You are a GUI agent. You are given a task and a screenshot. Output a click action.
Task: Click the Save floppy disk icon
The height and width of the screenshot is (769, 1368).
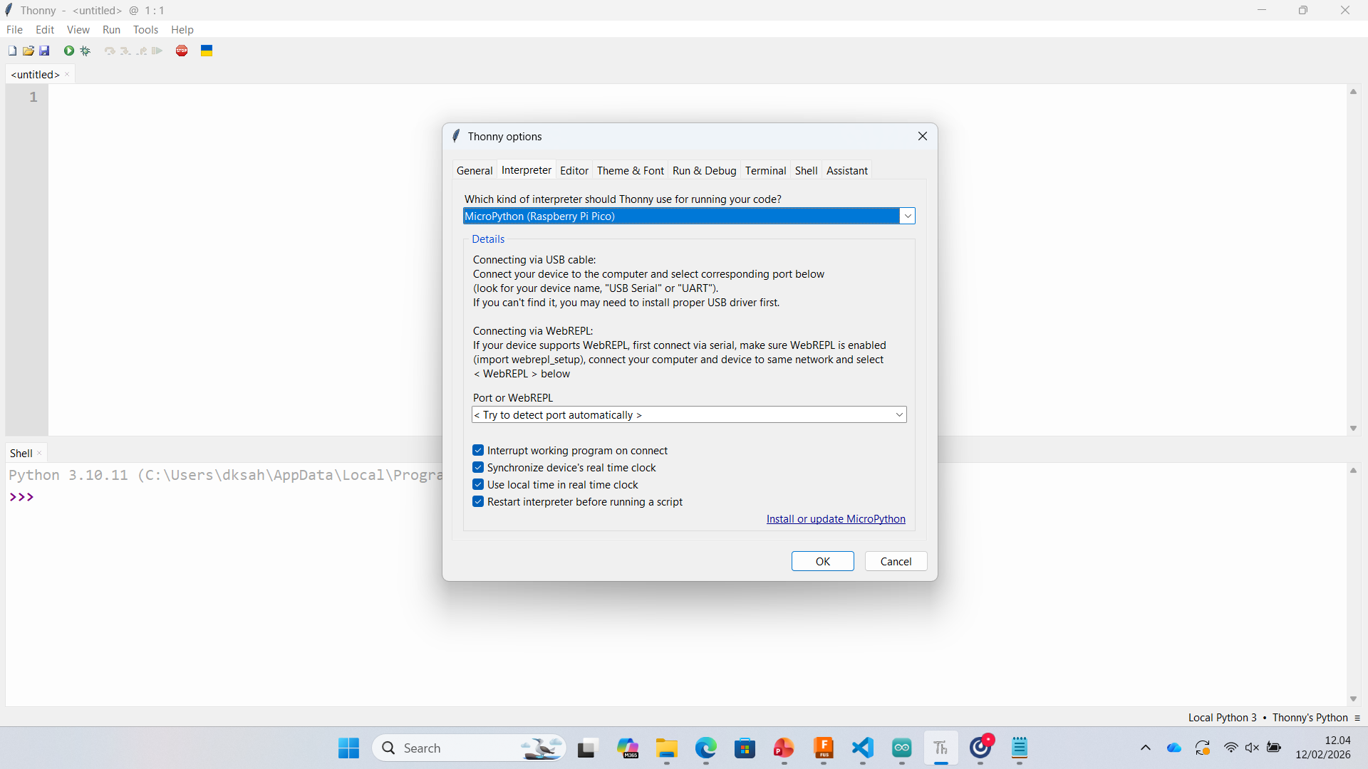coord(44,51)
